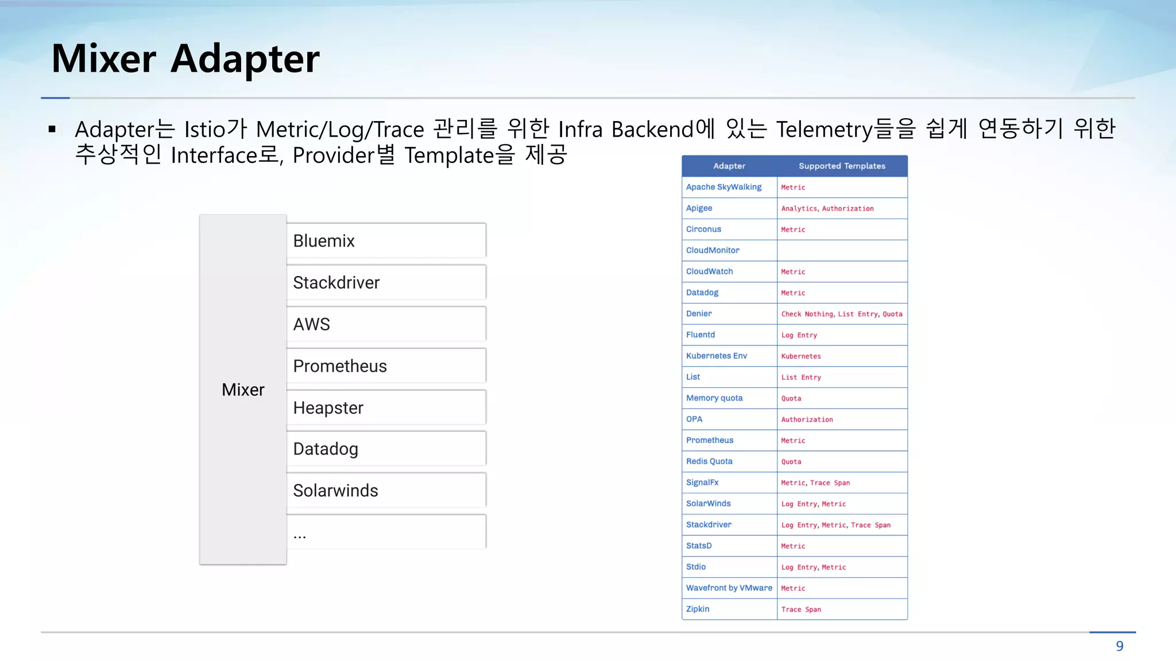This screenshot has height=661, width=1176.
Task: Click the Check Nothing, List Entry, Quota cell
Action: pos(842,314)
